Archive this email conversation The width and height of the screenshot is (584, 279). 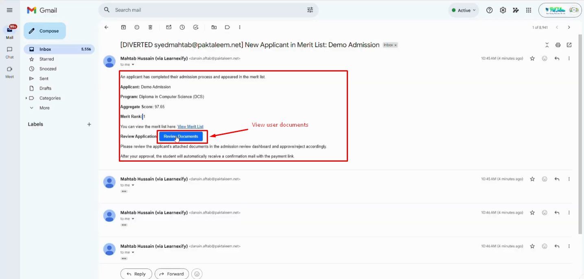pos(123,27)
